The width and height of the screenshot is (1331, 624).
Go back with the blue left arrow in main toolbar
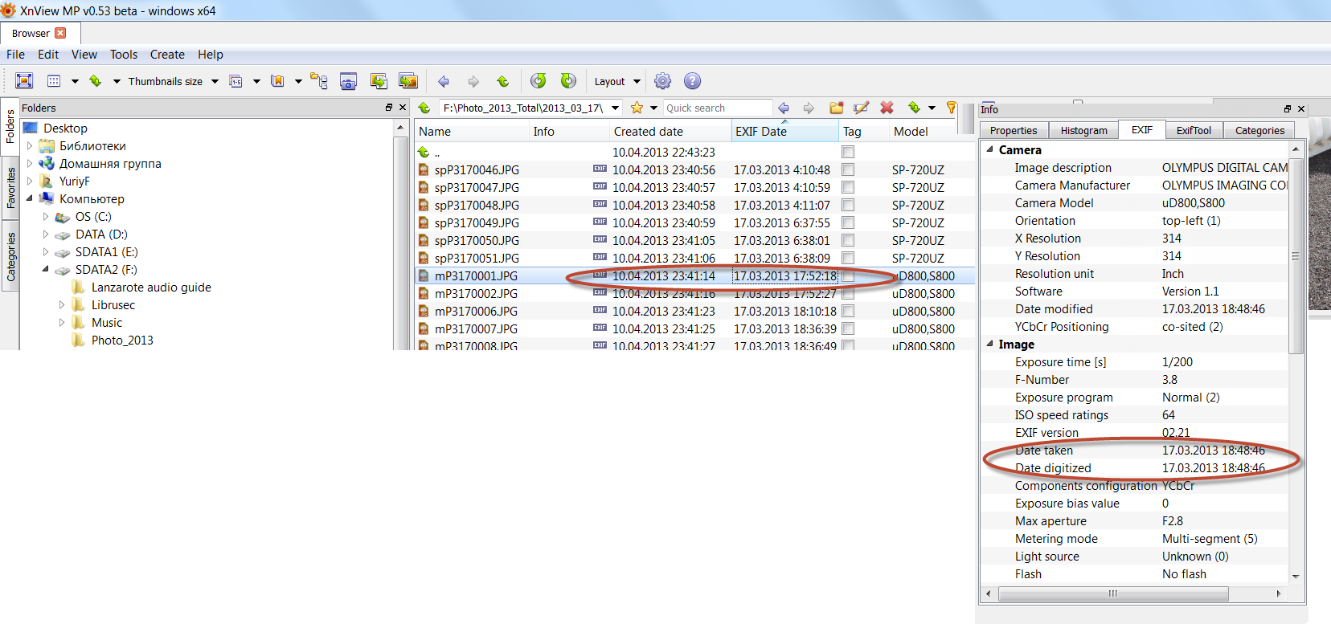[444, 81]
